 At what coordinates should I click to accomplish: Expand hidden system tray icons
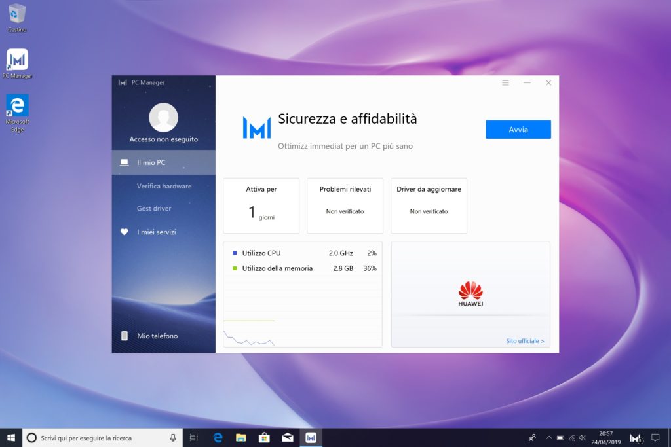549,438
